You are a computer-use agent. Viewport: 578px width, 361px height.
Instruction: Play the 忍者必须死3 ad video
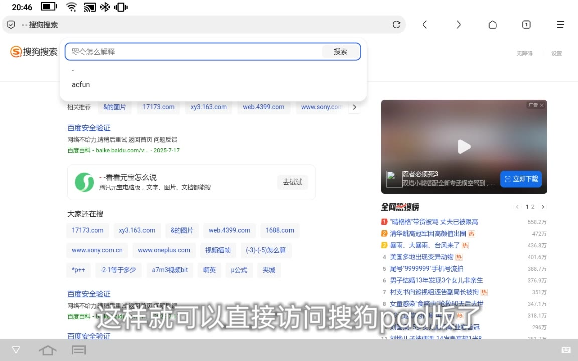(464, 146)
